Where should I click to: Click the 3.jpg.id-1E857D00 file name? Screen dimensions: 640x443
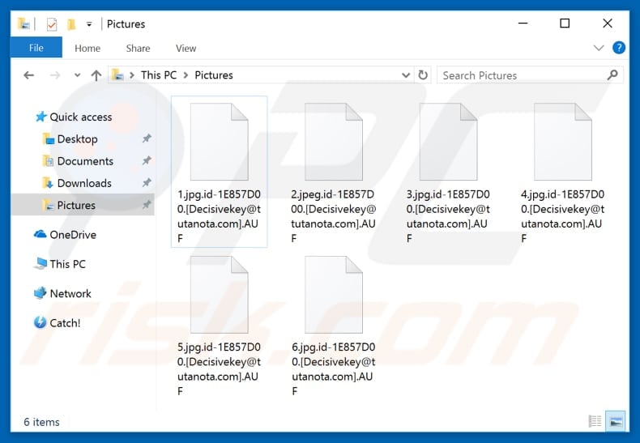448,216
